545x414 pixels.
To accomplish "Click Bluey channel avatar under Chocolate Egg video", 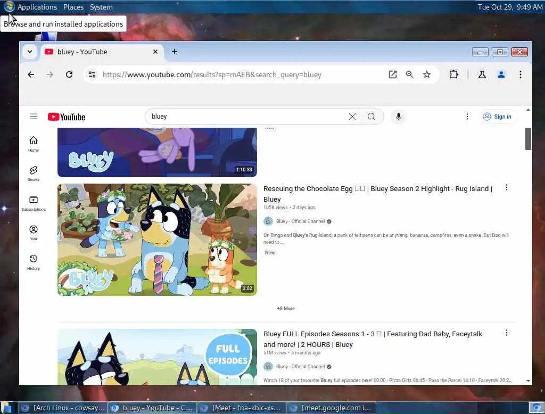I will [x=268, y=221].
